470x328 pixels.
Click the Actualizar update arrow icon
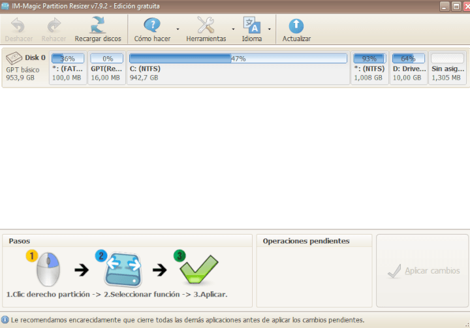coord(296,25)
